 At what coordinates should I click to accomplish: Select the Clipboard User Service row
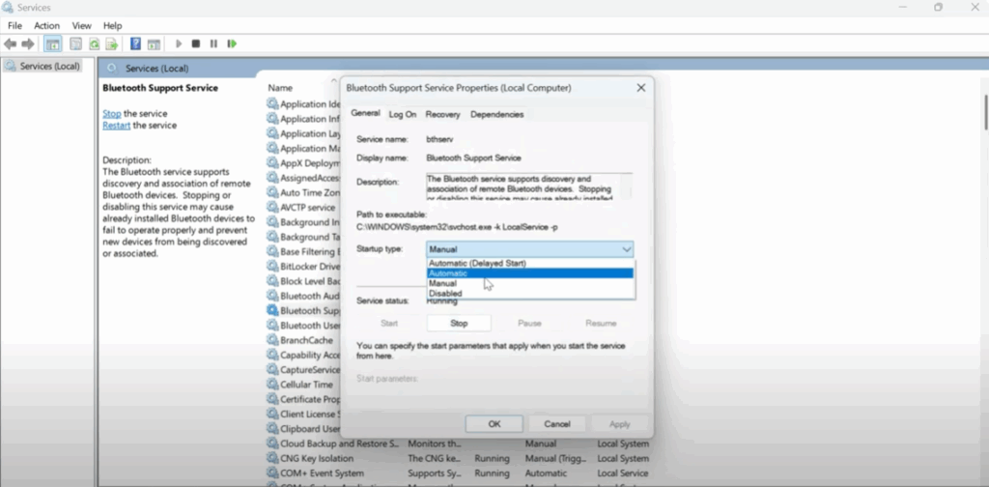click(x=302, y=429)
